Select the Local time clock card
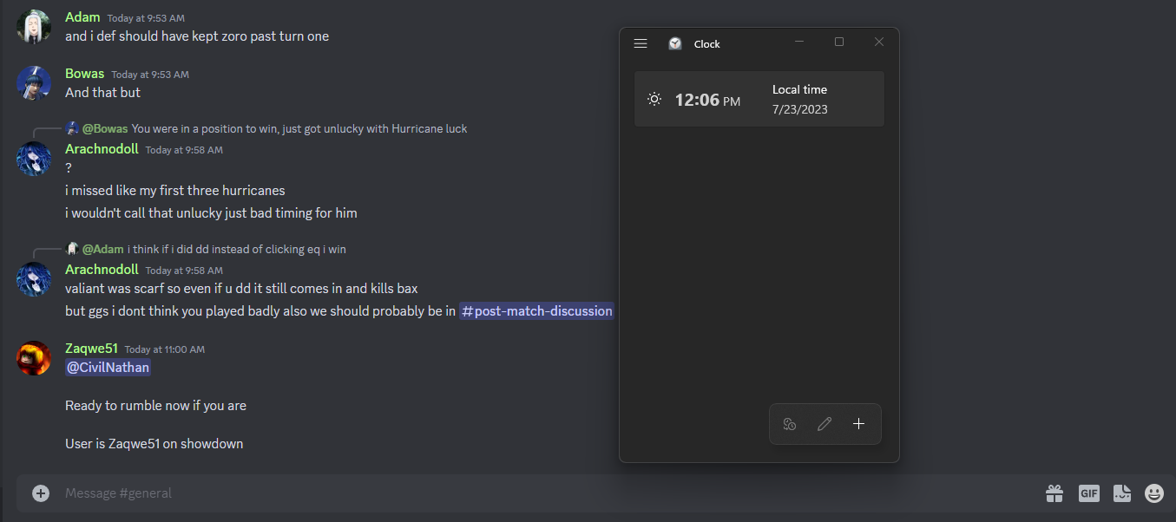 click(x=759, y=100)
